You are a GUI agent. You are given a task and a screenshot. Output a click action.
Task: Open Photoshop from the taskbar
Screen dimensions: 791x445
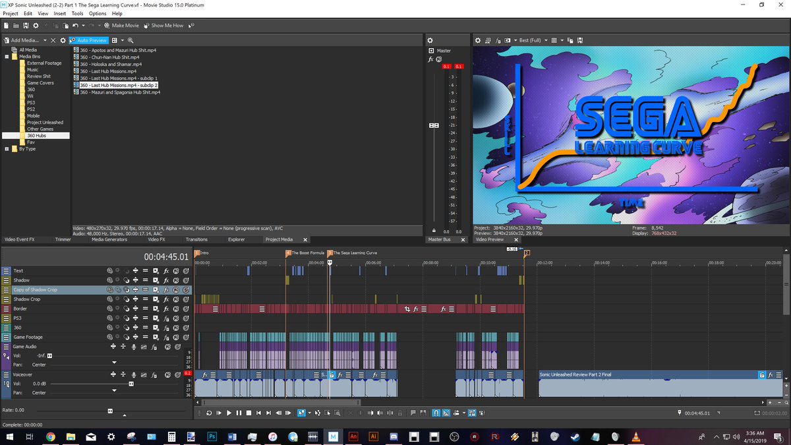pos(212,436)
